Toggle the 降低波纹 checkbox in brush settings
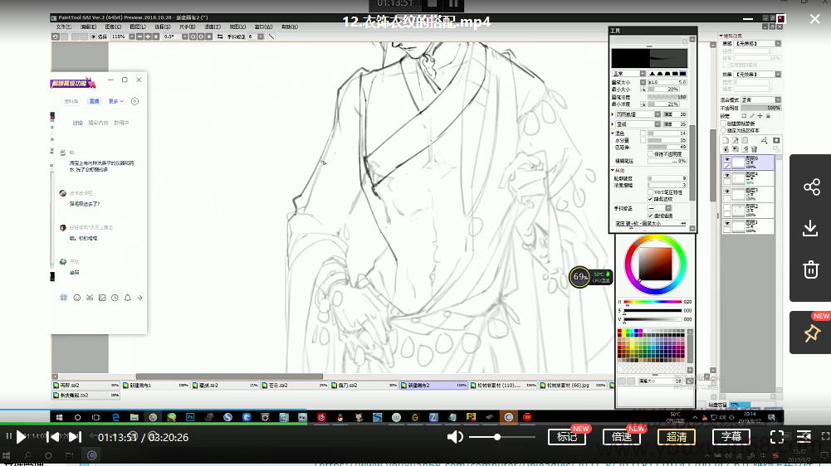 (651, 199)
